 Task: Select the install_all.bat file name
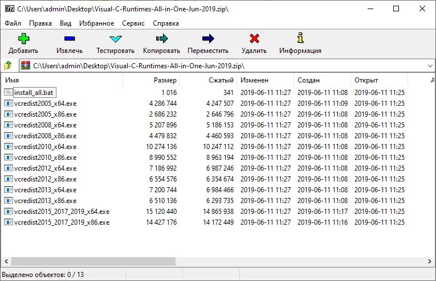[34, 93]
